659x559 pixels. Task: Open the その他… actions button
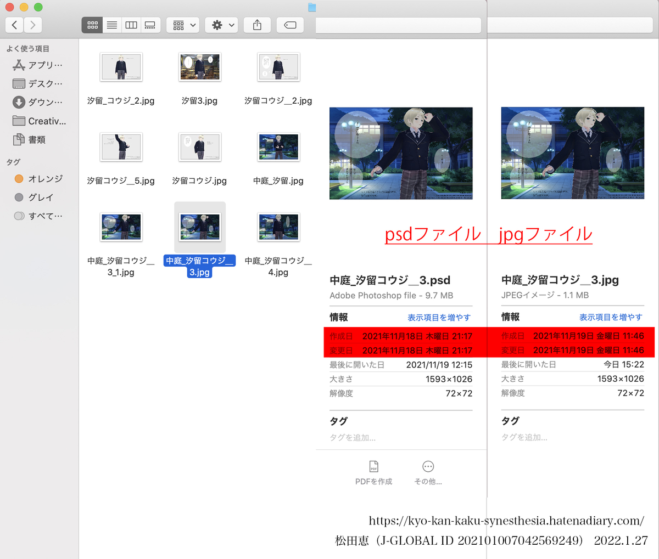pyautogui.click(x=428, y=473)
